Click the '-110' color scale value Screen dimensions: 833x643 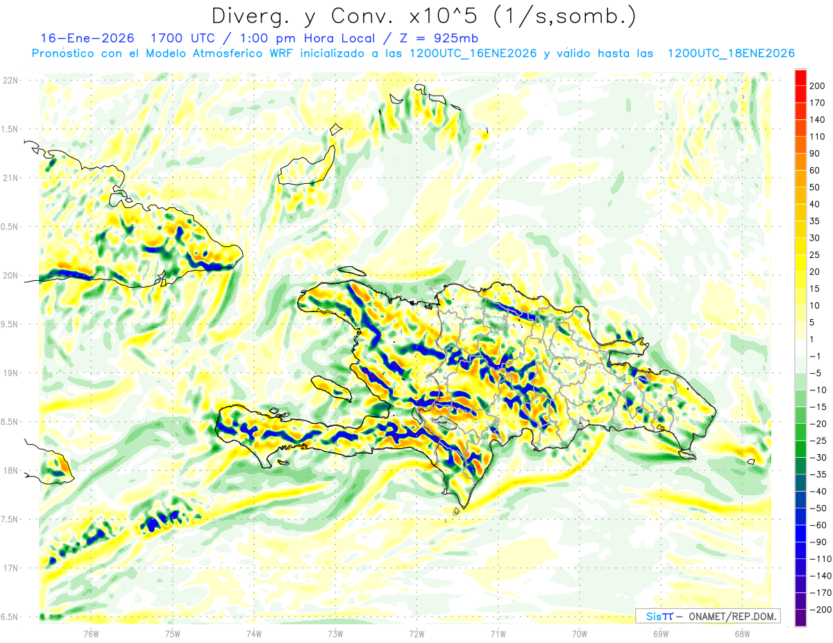click(820, 558)
